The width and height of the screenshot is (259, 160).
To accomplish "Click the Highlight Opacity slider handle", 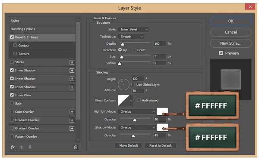I will (x=135, y=120).
